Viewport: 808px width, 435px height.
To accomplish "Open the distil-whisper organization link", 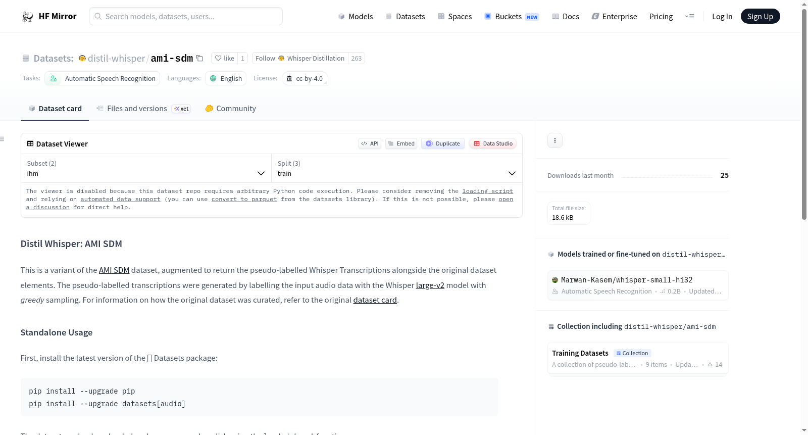I will pyautogui.click(x=117, y=58).
